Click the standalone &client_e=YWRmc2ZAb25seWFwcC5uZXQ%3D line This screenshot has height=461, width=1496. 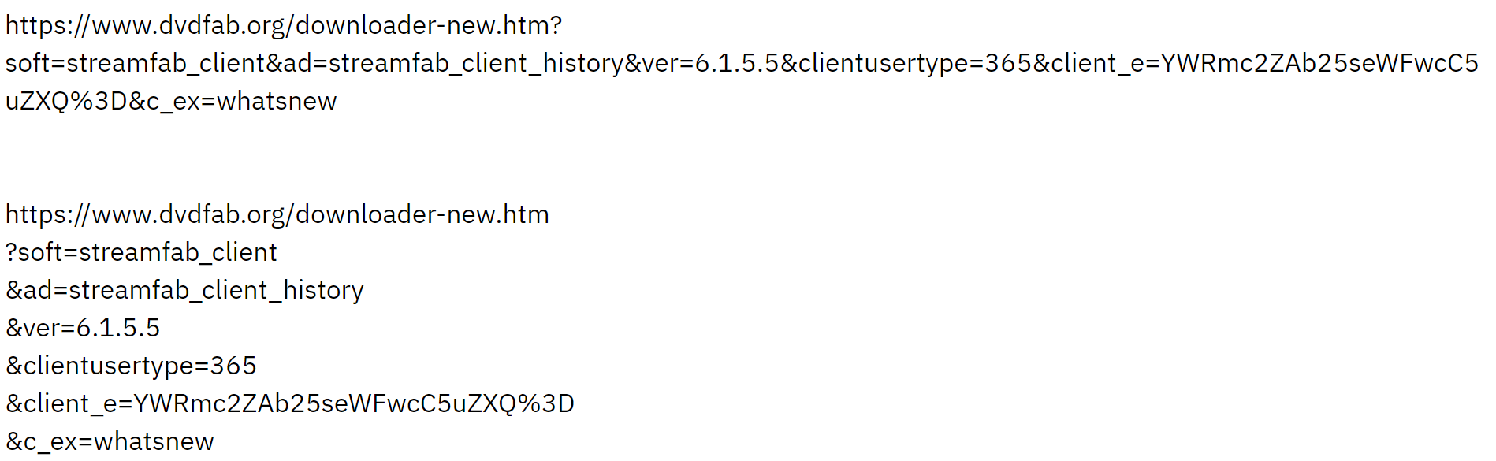[x=289, y=404]
